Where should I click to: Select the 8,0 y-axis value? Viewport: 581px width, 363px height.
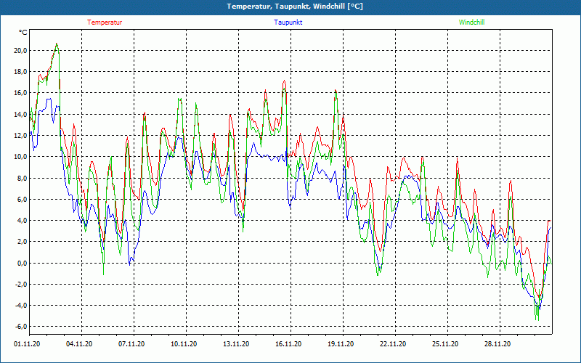coord(22,178)
